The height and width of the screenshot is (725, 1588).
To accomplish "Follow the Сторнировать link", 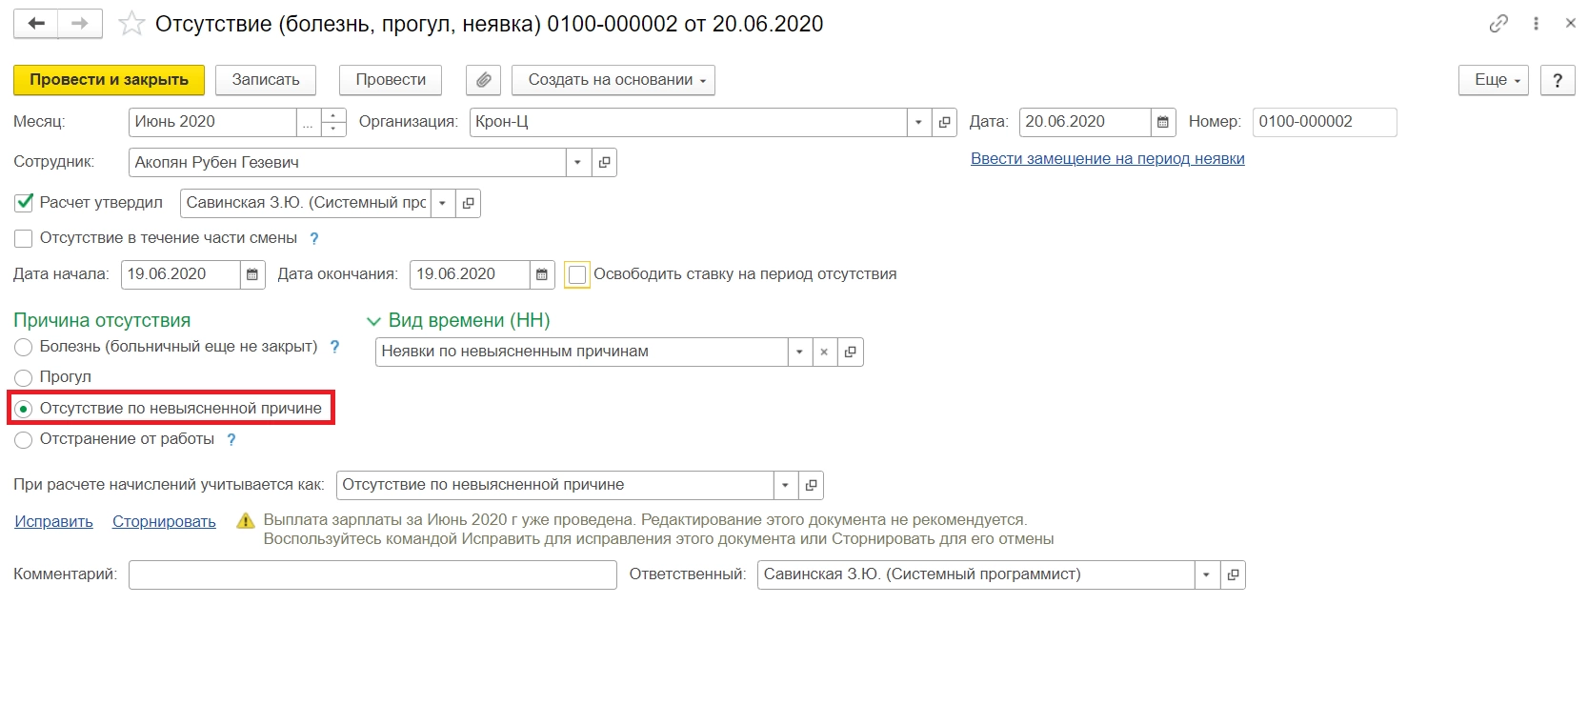I will click(164, 522).
